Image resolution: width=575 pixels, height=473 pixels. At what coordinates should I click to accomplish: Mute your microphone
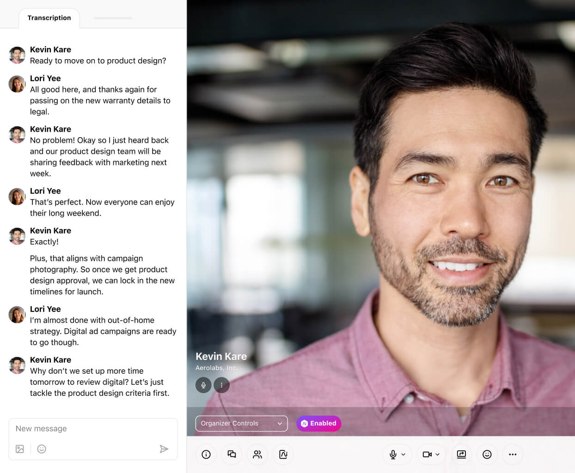click(x=394, y=454)
